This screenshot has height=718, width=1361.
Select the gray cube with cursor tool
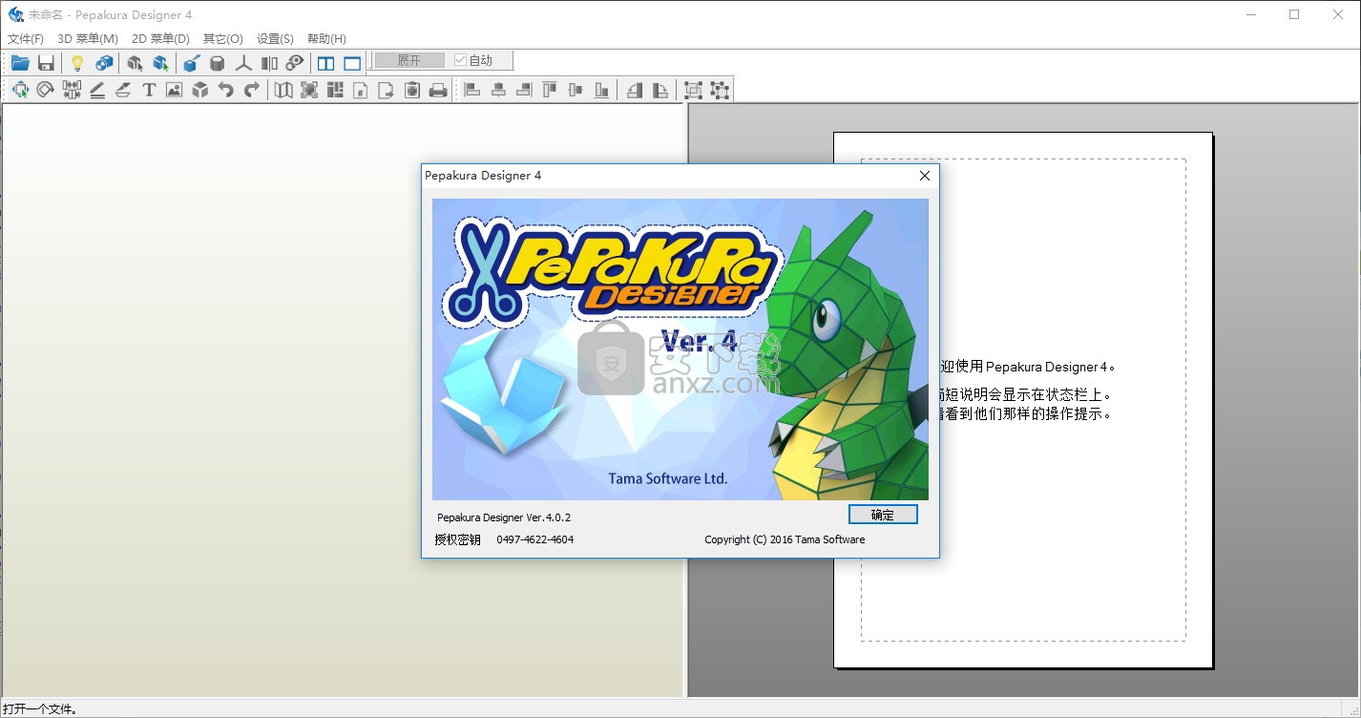pyautogui.click(x=135, y=63)
